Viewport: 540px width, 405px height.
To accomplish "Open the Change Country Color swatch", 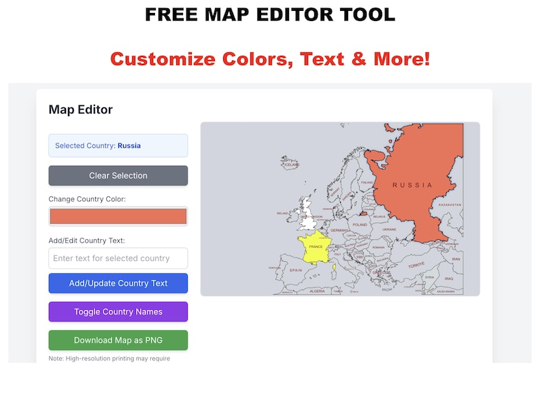I will [x=118, y=216].
